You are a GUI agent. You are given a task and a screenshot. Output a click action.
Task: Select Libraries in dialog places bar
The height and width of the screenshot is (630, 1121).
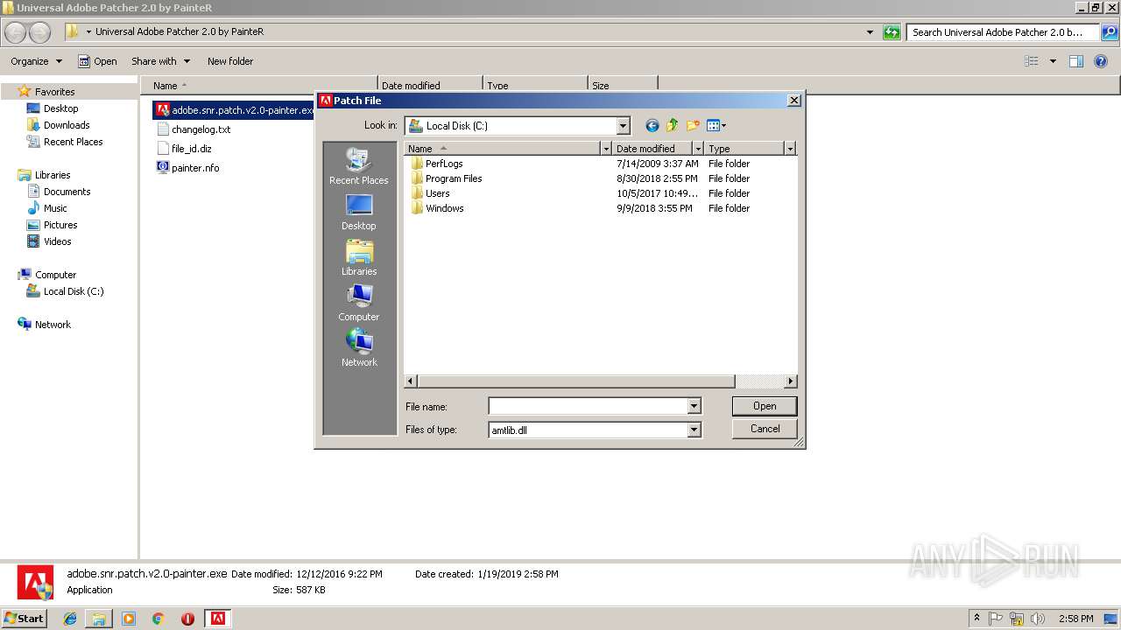(359, 257)
